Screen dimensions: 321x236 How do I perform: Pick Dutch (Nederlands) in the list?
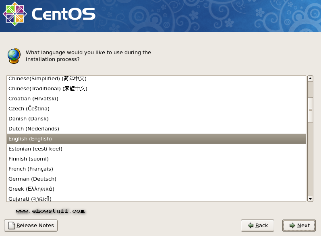[156, 128]
